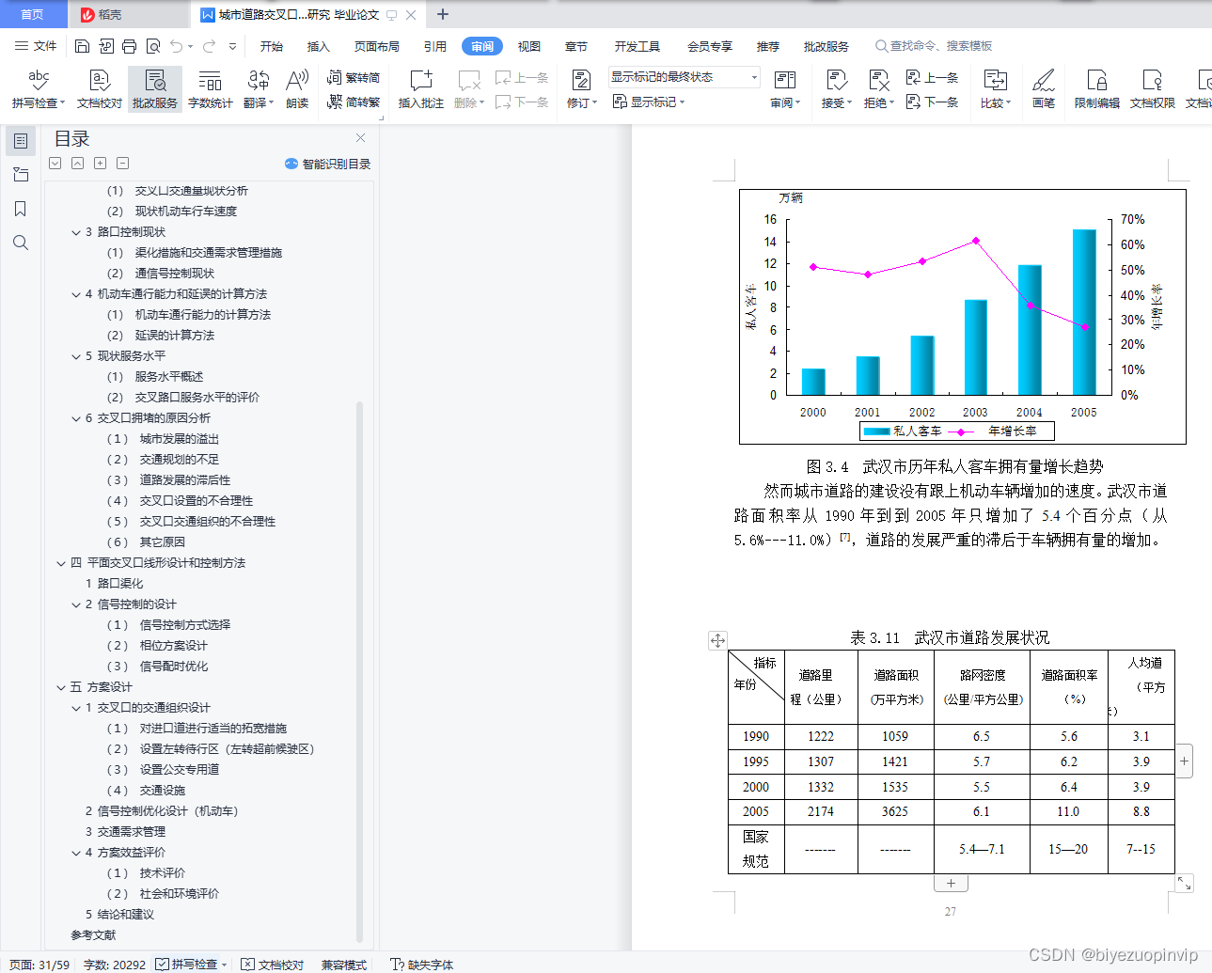Screen dimensions: 1212x973
Task: Select the 画笔 pen tool
Action: pyautogui.click(x=1044, y=89)
